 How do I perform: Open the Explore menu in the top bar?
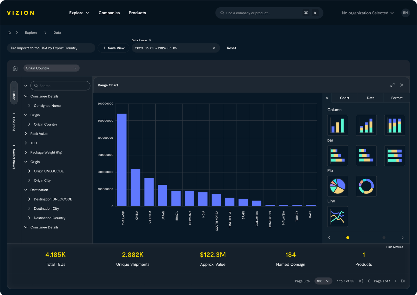click(x=79, y=12)
